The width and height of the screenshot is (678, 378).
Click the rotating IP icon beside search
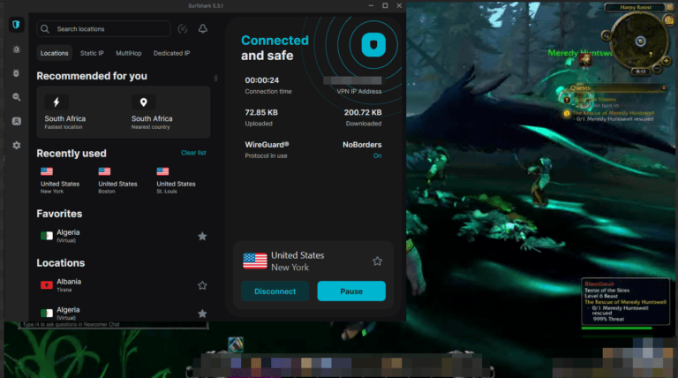point(182,29)
